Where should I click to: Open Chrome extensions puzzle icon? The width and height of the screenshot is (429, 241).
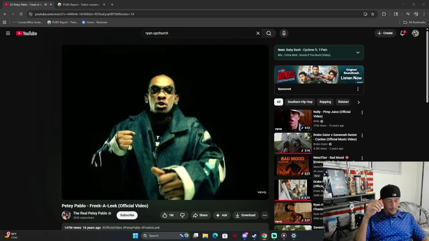[x=384, y=14]
